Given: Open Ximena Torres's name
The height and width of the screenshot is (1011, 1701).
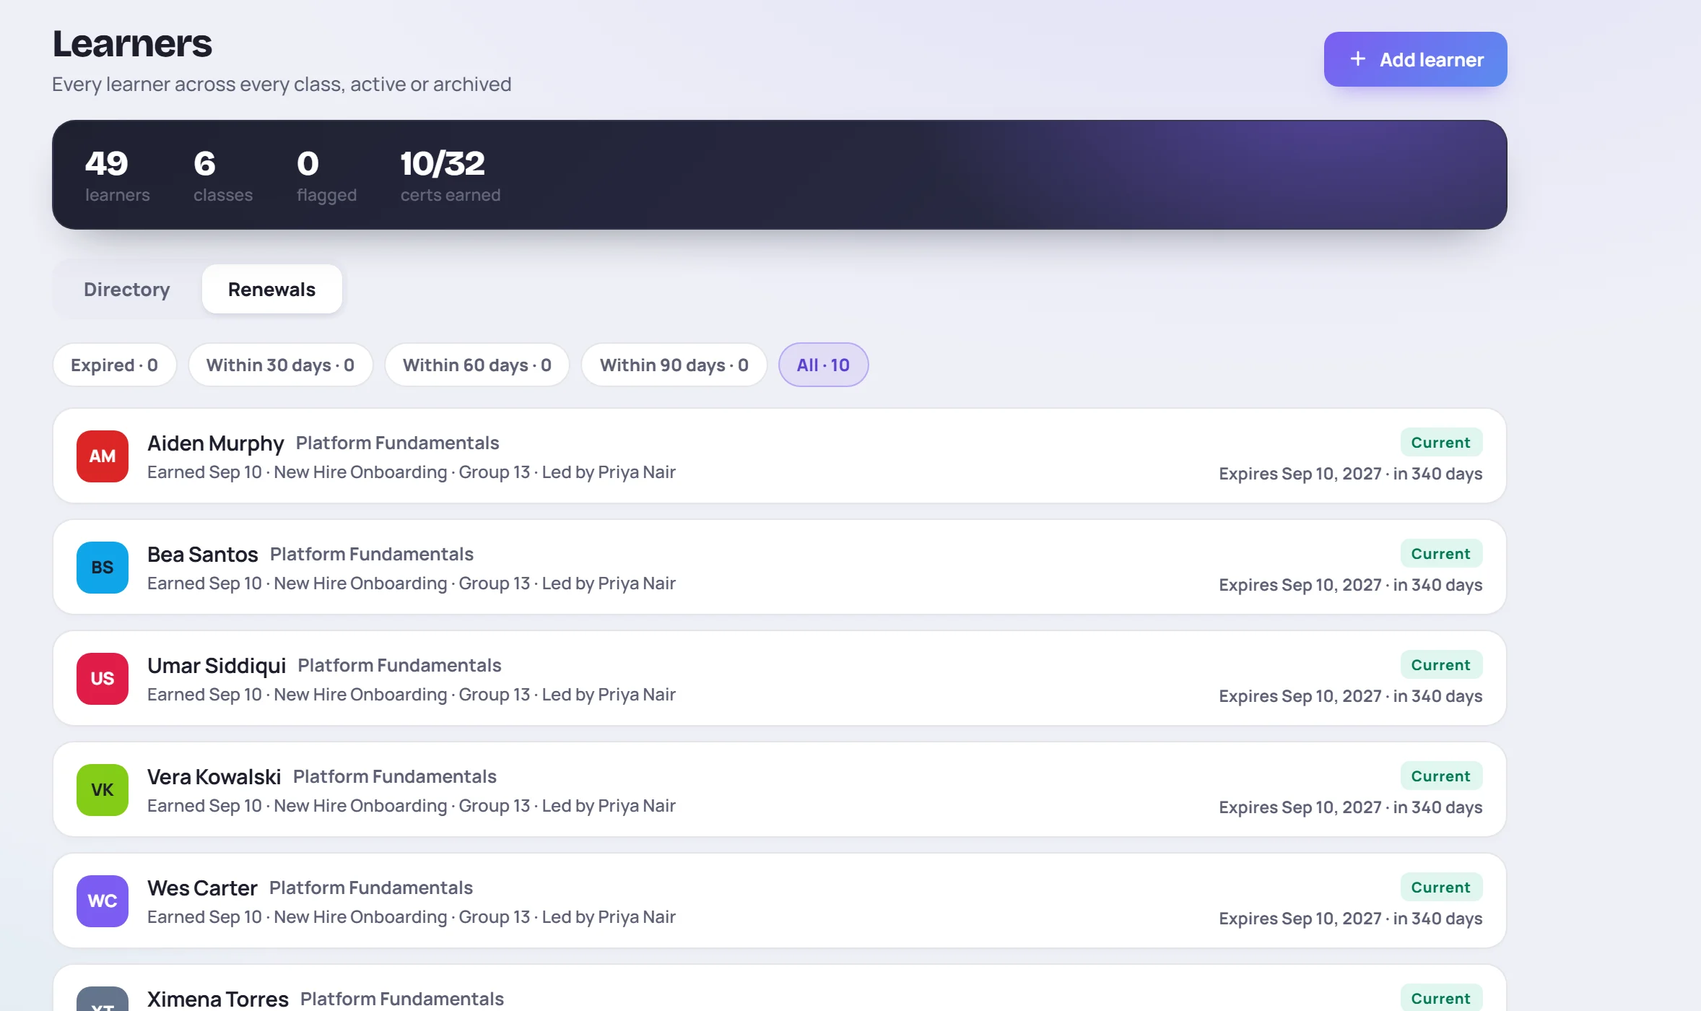Looking at the screenshot, I should tap(217, 999).
